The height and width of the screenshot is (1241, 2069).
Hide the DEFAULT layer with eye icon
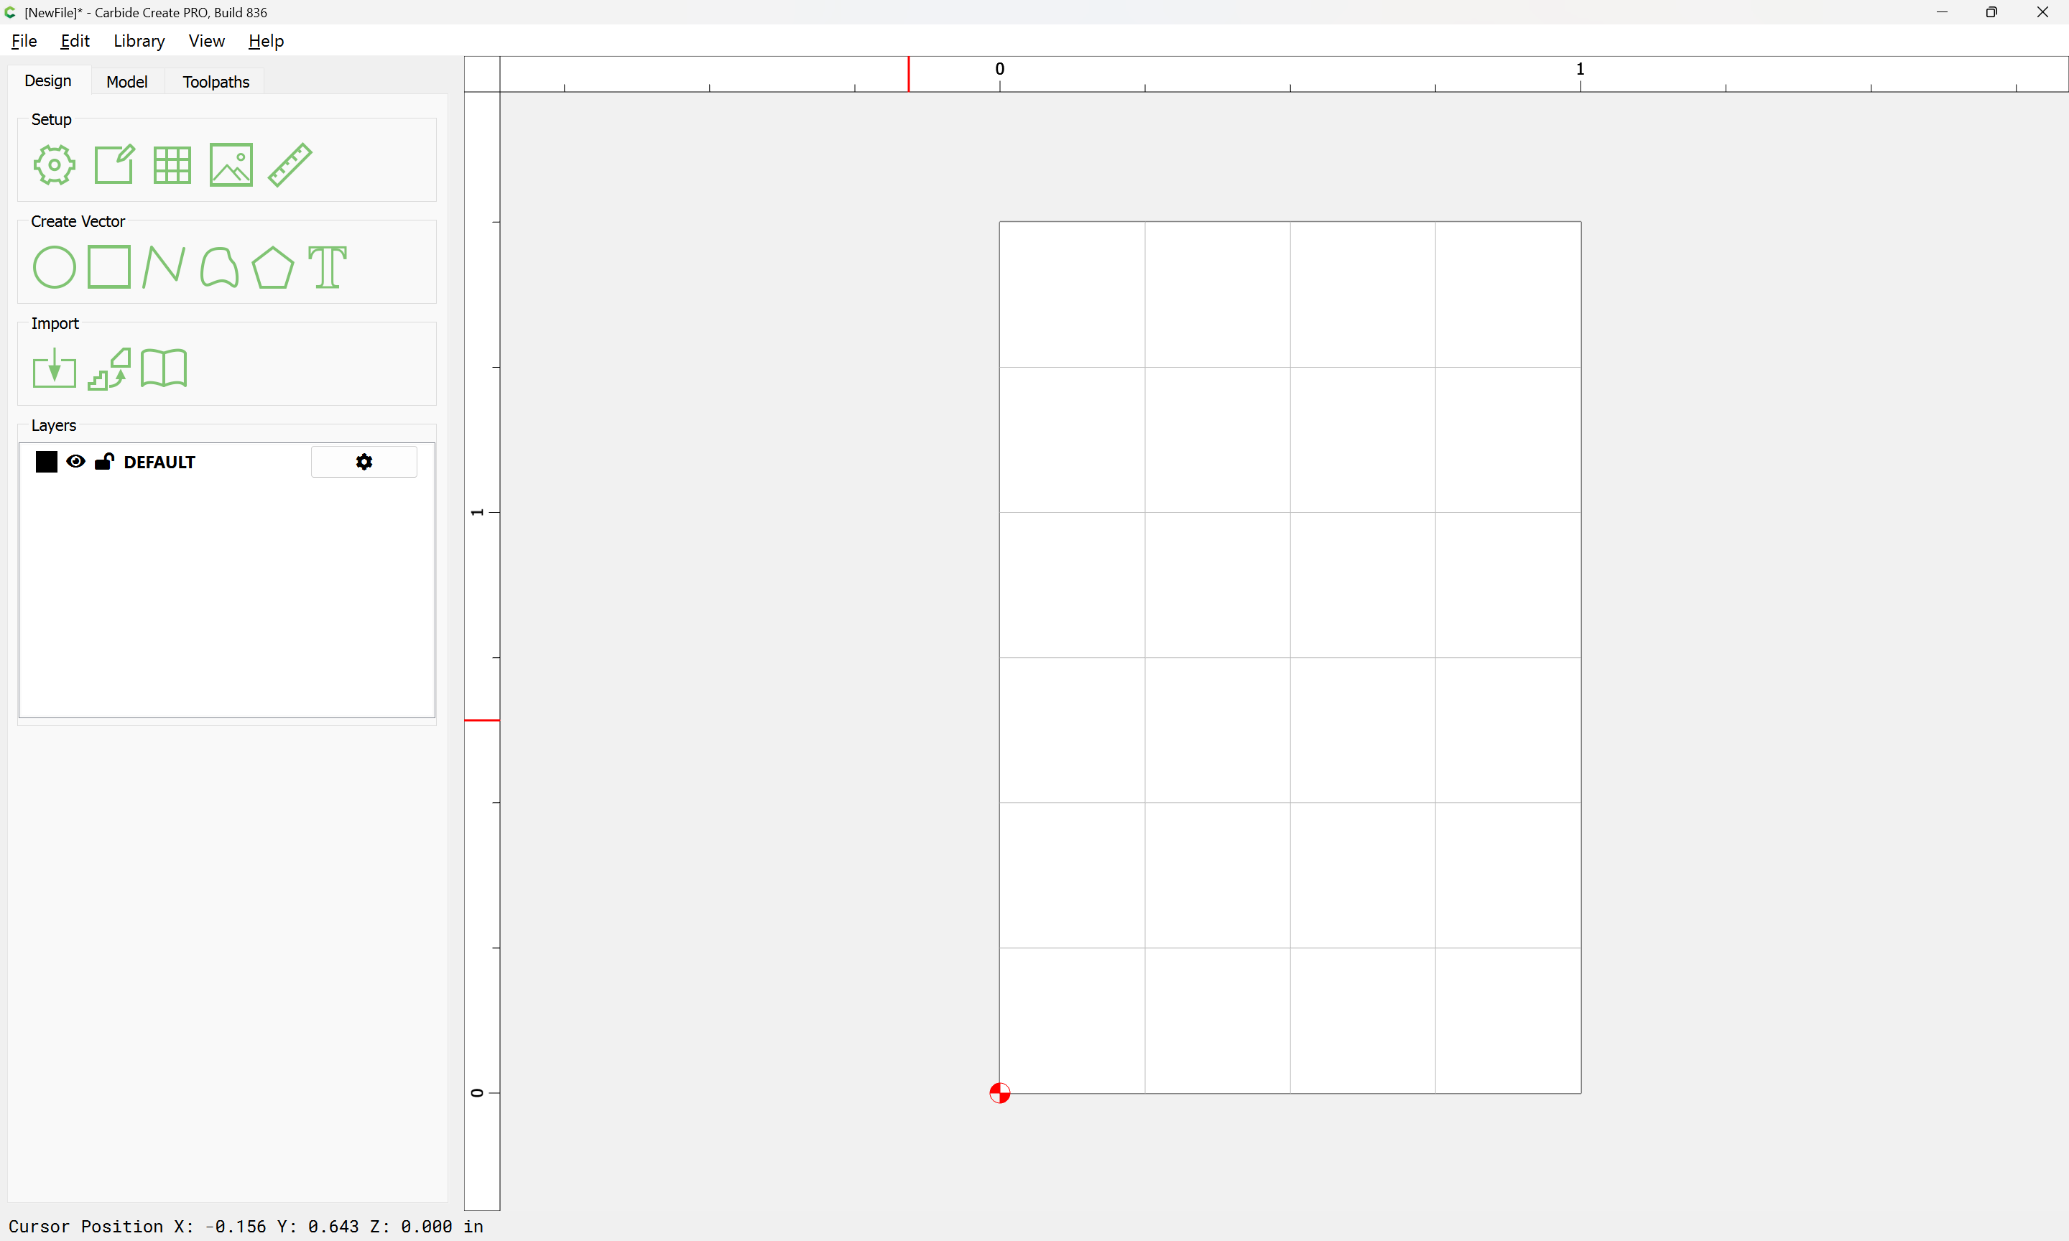click(x=75, y=462)
